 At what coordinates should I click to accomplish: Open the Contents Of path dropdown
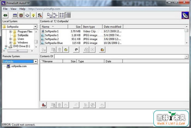click(x=186, y=56)
